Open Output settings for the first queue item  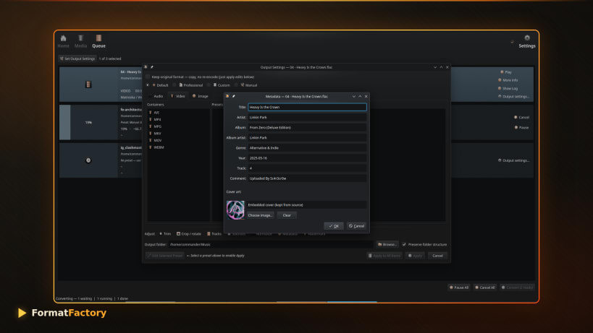[x=513, y=97]
